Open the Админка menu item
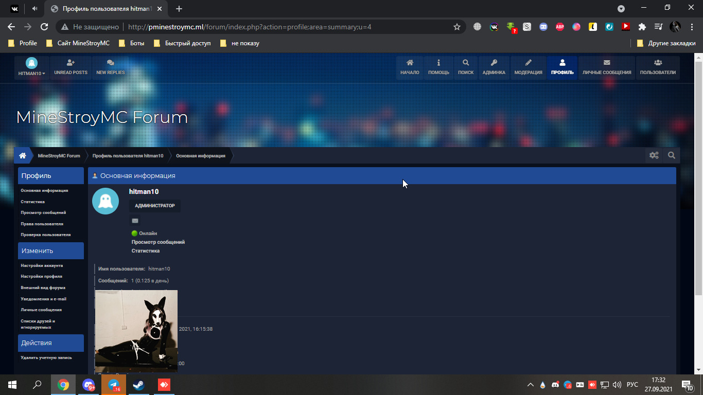The image size is (703, 395). tap(494, 67)
